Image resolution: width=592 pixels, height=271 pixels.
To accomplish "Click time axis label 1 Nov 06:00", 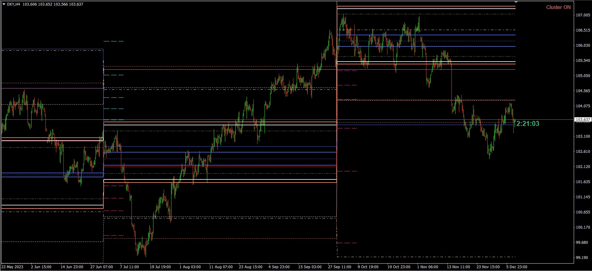I will (428, 267).
